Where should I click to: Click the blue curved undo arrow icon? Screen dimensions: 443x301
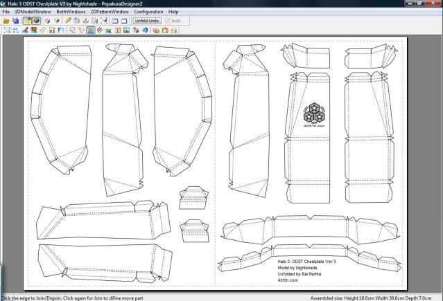[145, 30]
